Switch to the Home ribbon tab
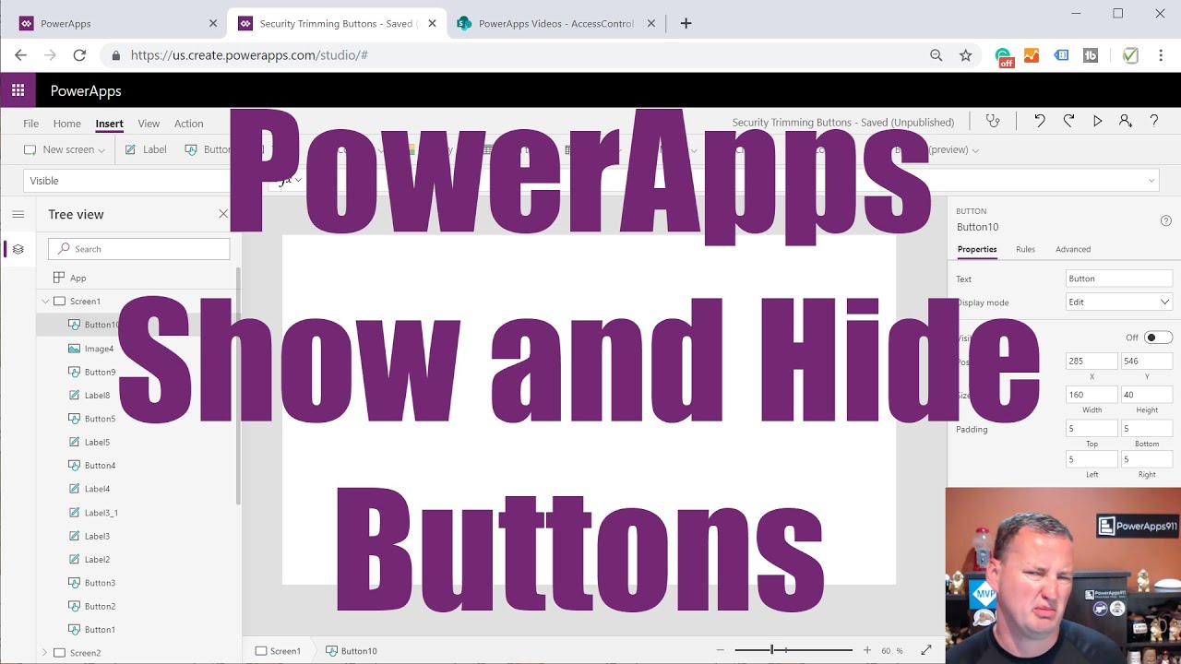 pyautogui.click(x=66, y=124)
